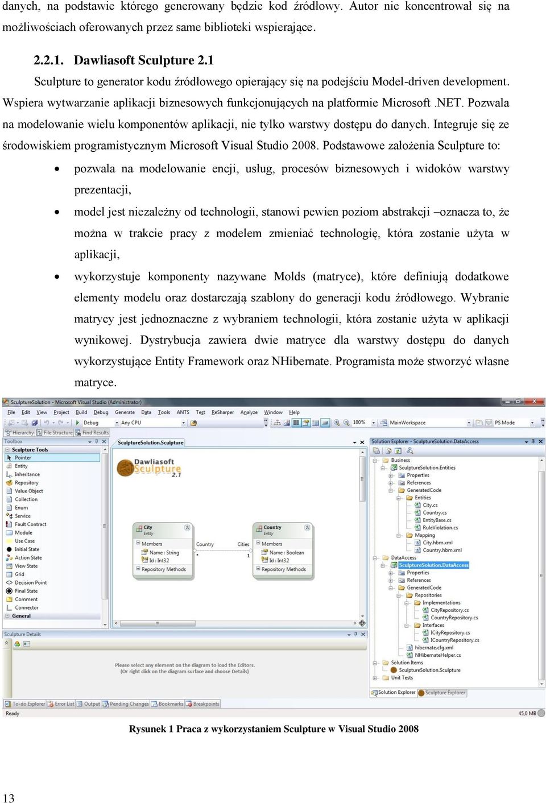Collapse the Business solution folder
The width and height of the screenshot is (546, 803).
tap(375, 460)
